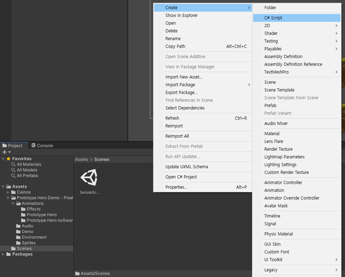Click Import New Asset...

point(203,77)
